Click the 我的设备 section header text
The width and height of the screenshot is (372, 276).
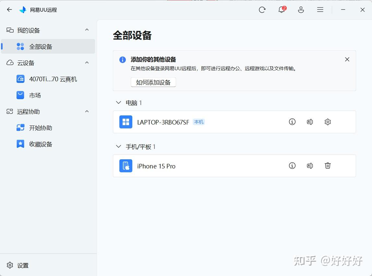coord(29,30)
